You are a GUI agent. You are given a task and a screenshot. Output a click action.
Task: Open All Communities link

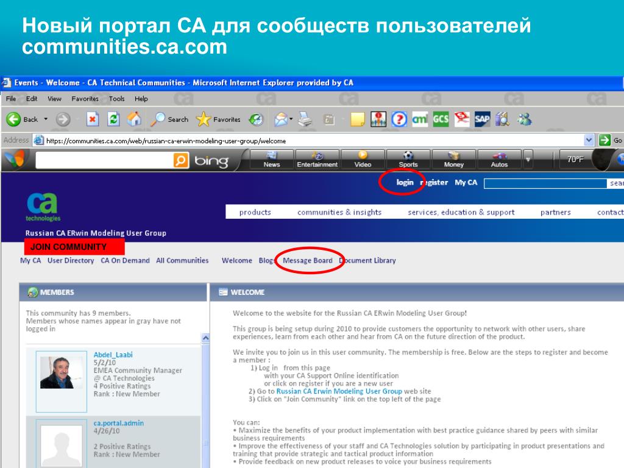(x=182, y=260)
